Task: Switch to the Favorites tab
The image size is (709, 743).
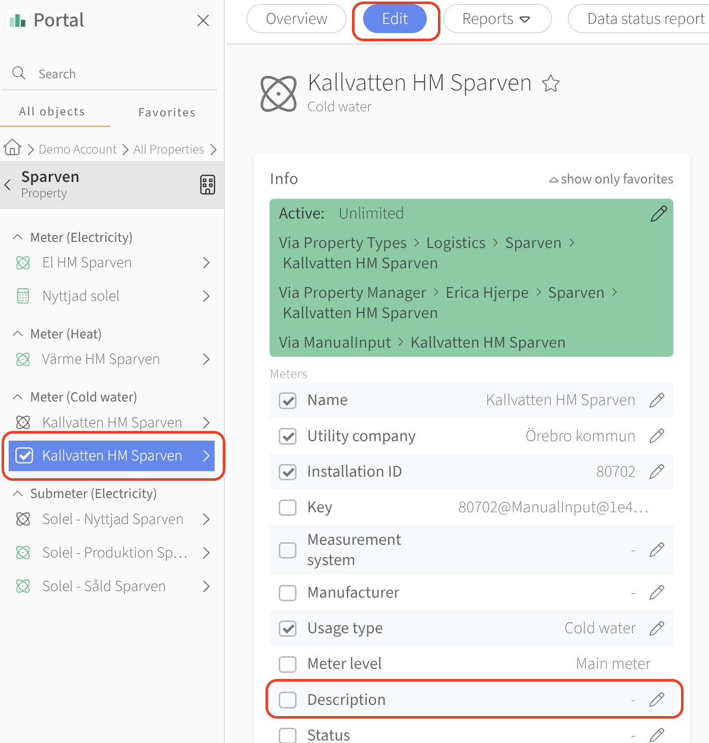Action: (167, 112)
